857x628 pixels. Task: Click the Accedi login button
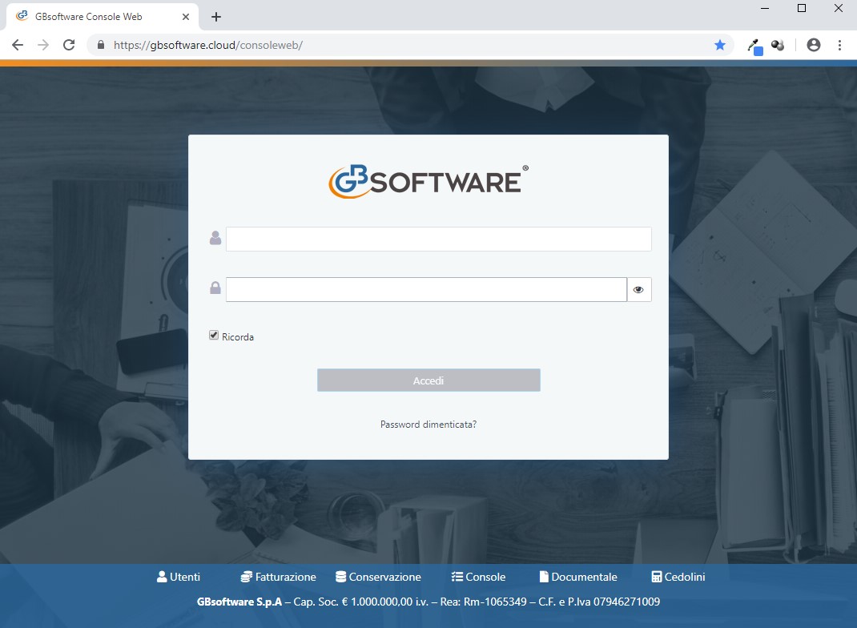(x=428, y=380)
